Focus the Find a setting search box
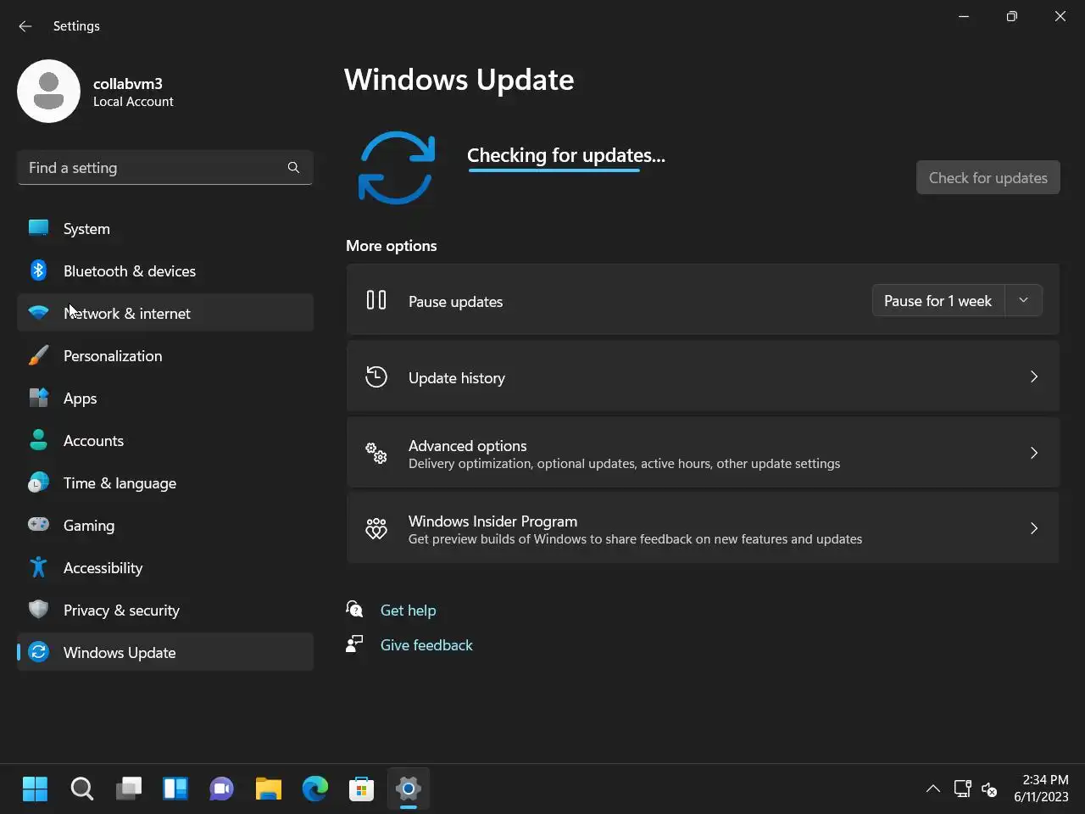 pyautogui.click(x=165, y=167)
